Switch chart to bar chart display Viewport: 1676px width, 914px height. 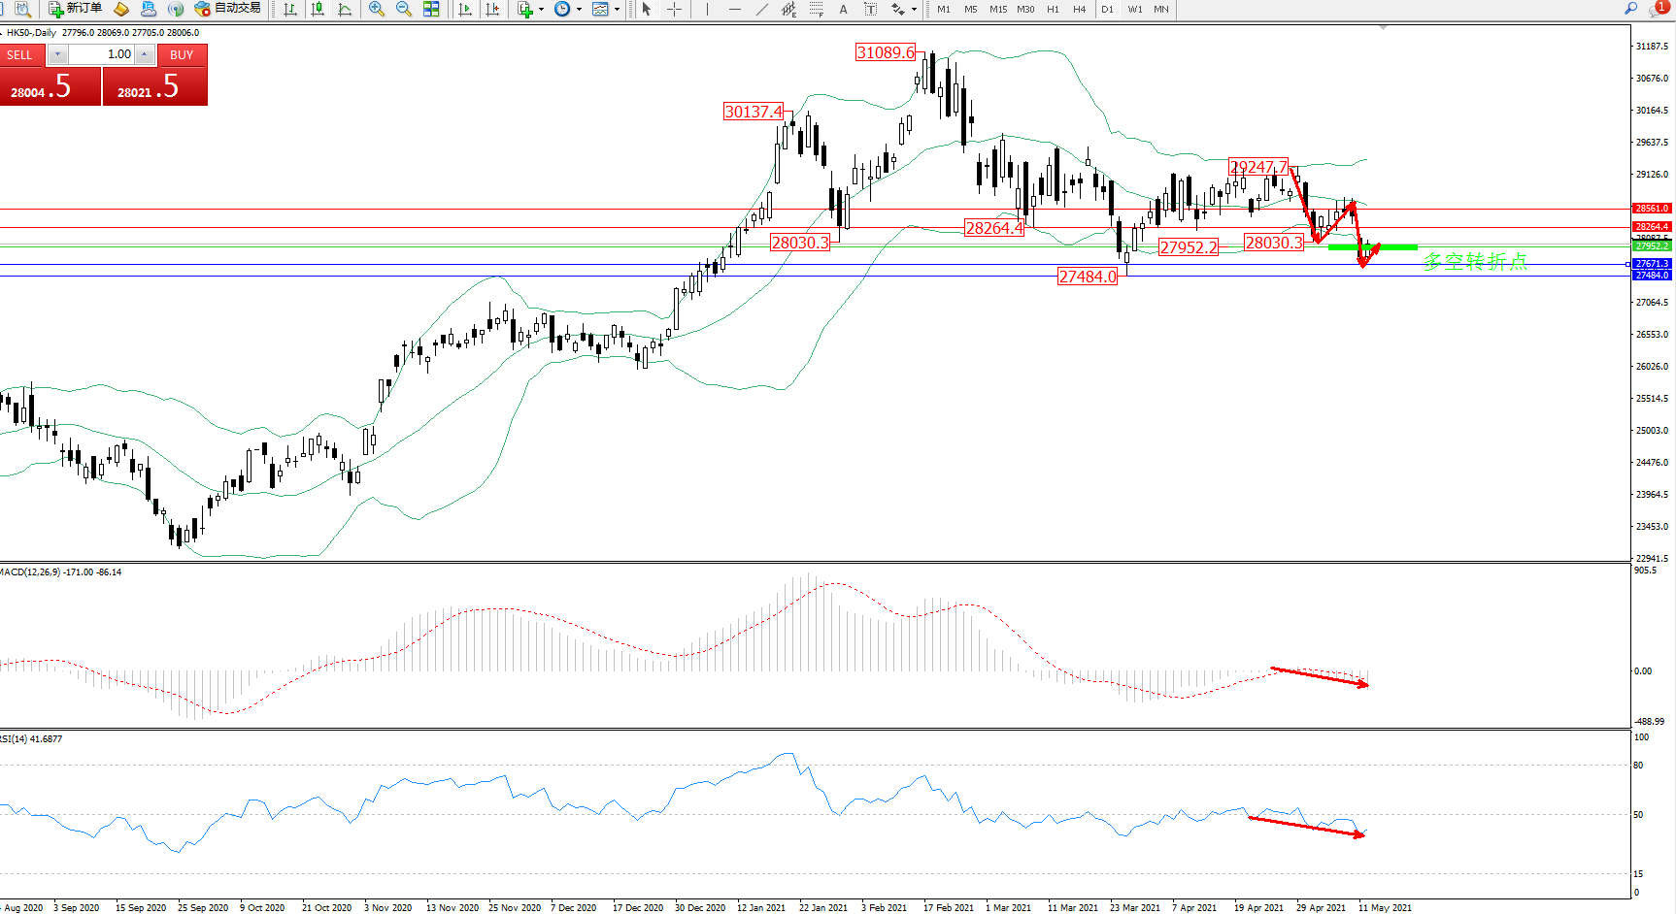pos(290,9)
